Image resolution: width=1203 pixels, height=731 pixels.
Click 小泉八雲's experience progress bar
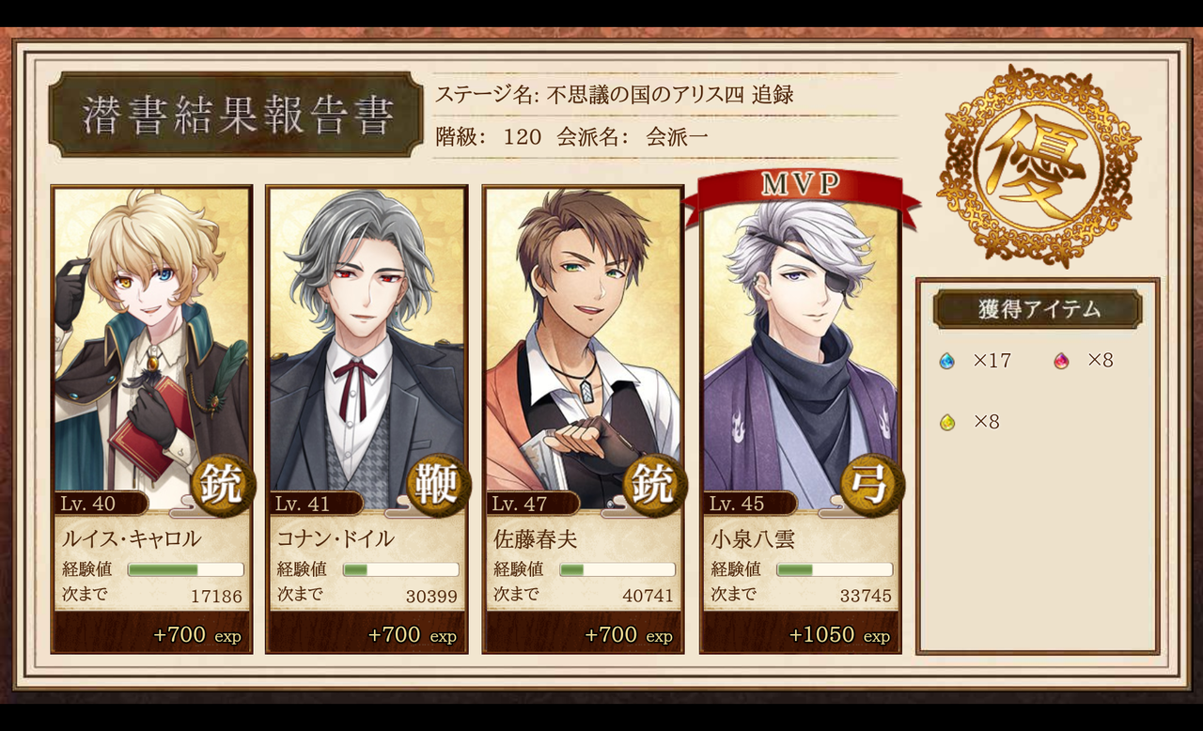pyautogui.click(x=835, y=569)
